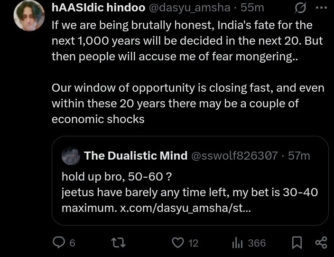This screenshot has height=257, width=334.
Task: Open the three-dot more options menu
Action: (x=321, y=8)
